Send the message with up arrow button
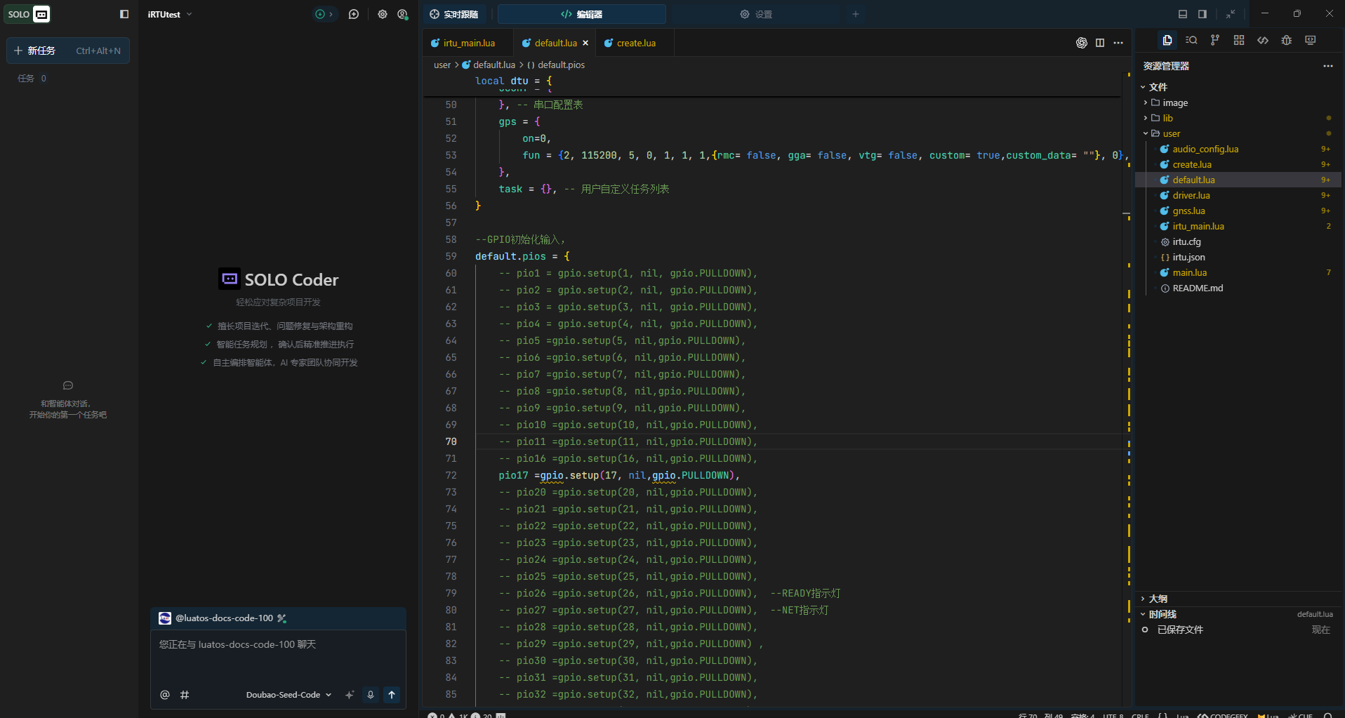Image resolution: width=1345 pixels, height=718 pixels. pyautogui.click(x=392, y=695)
